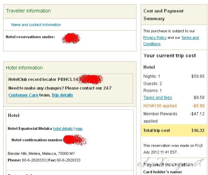Click the NOVA100 applied discount line
Image resolution: width=208 pixels, height=175 pixels.
pyautogui.click(x=174, y=106)
